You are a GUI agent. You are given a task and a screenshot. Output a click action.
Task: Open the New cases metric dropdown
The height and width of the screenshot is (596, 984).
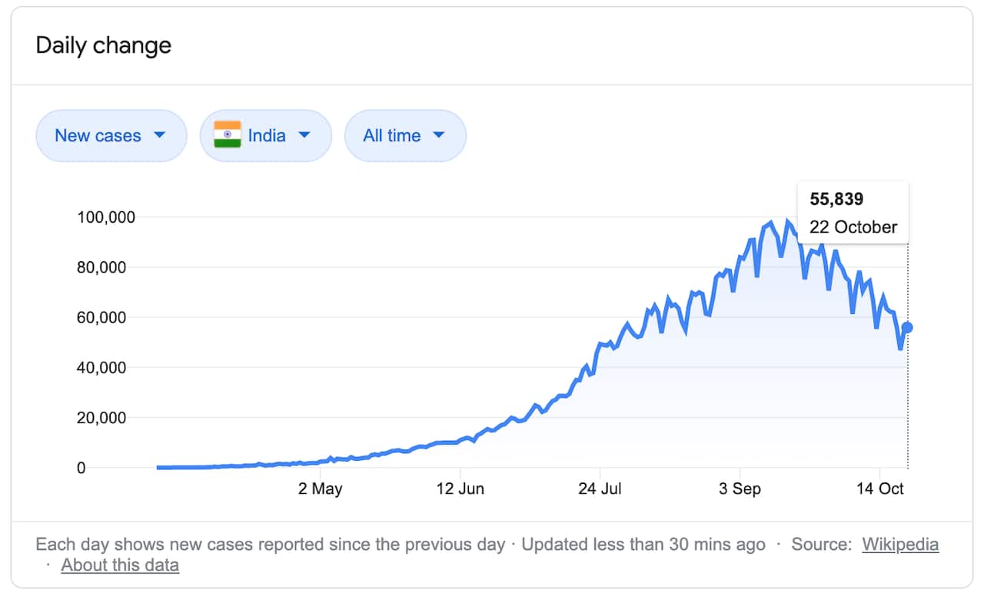pos(111,135)
